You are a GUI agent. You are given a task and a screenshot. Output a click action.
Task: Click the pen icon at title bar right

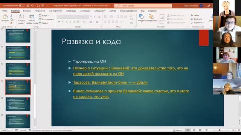point(209,6)
